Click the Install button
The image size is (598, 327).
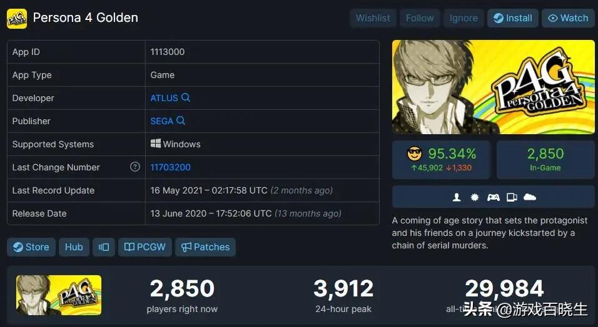513,18
